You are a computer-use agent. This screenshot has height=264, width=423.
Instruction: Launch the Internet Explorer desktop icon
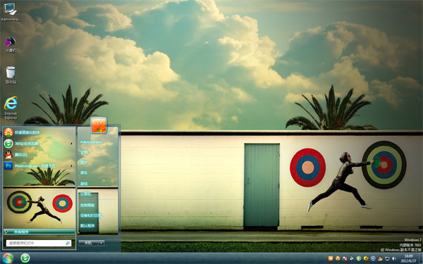point(11,108)
